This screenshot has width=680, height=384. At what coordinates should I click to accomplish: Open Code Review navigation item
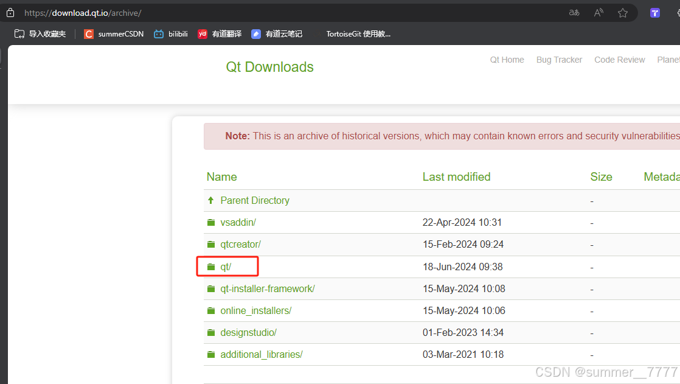point(619,60)
